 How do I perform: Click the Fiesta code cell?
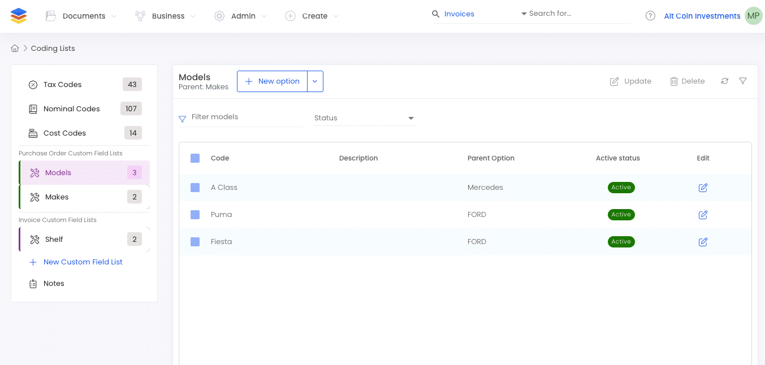click(x=222, y=242)
